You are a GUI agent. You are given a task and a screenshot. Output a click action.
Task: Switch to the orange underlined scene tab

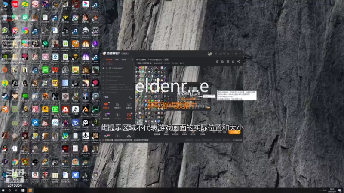click(109, 60)
